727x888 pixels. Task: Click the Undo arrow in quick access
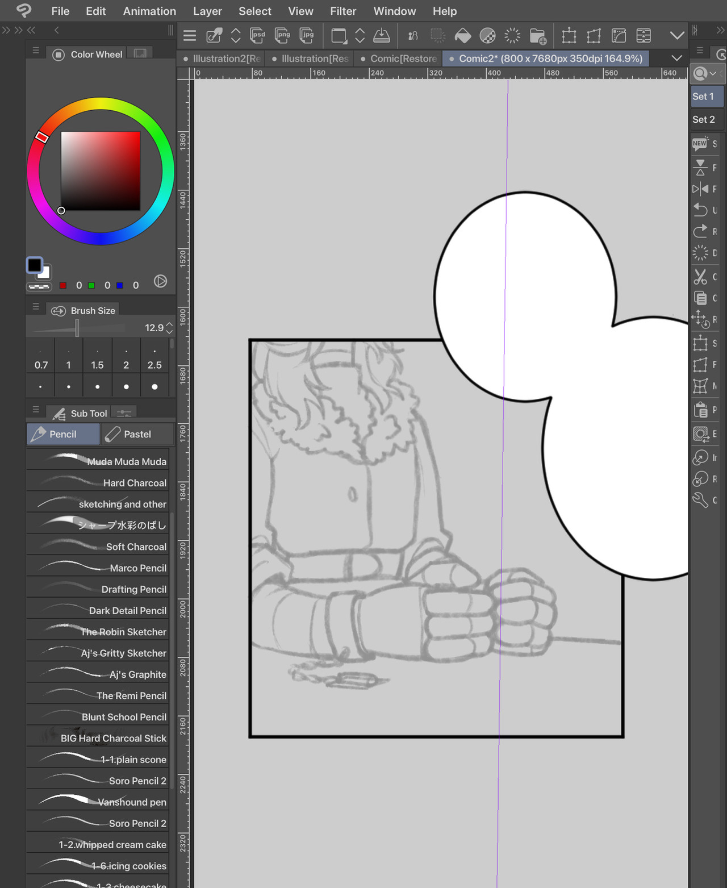[x=700, y=210]
